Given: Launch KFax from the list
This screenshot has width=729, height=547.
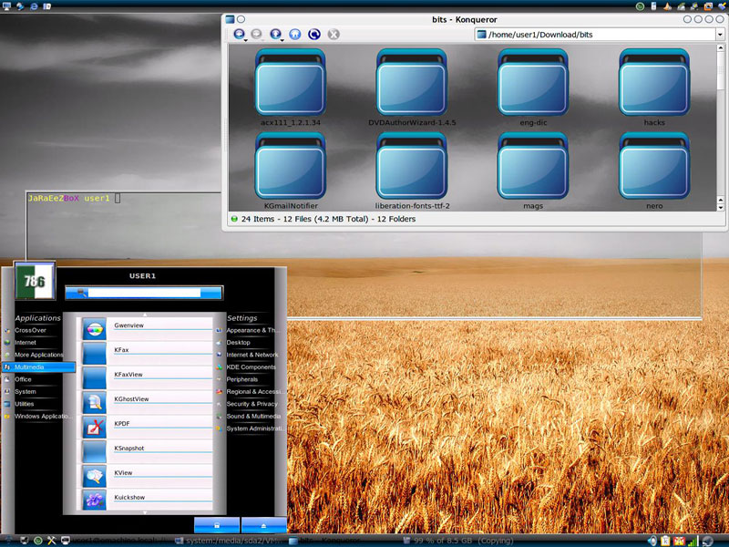Looking at the screenshot, I should [x=148, y=354].
